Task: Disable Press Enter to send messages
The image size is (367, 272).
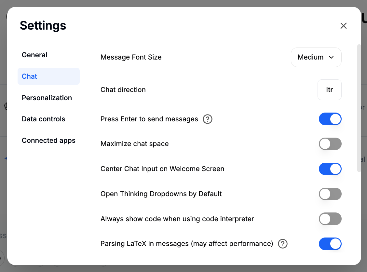Action: [330, 119]
